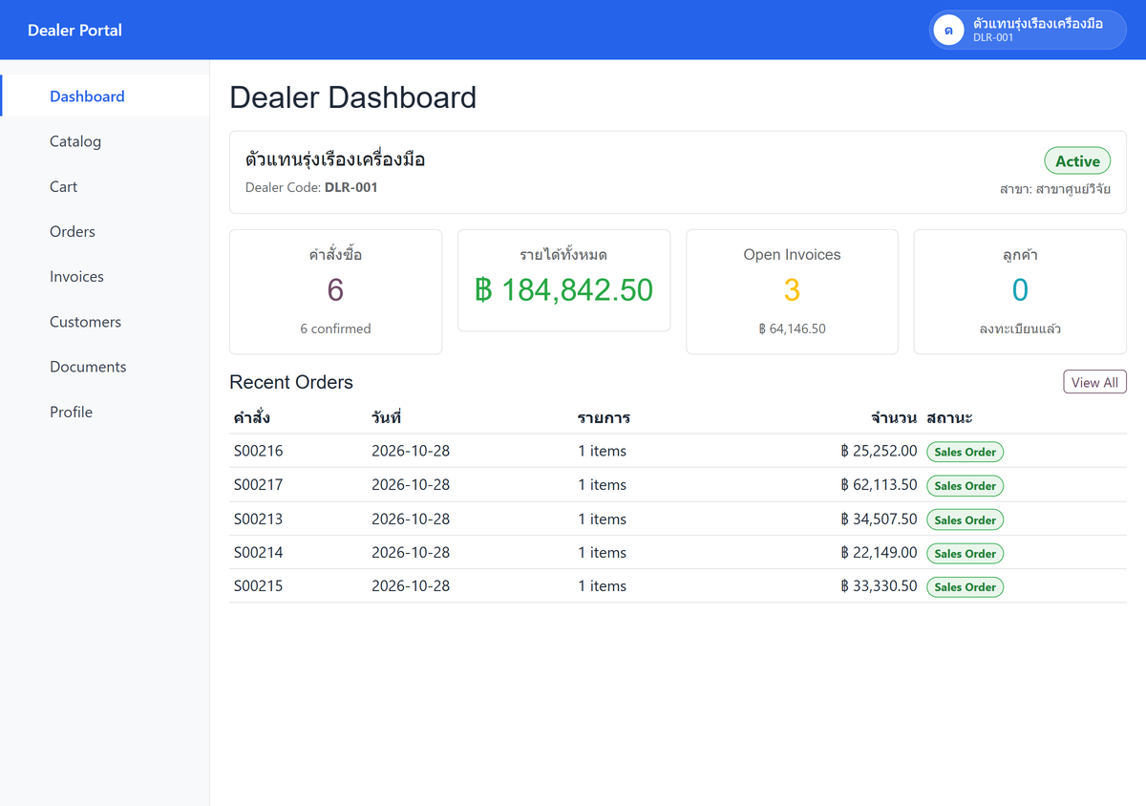Click the จำนวน column header
Viewport: 1146px width, 806px height.
click(894, 418)
